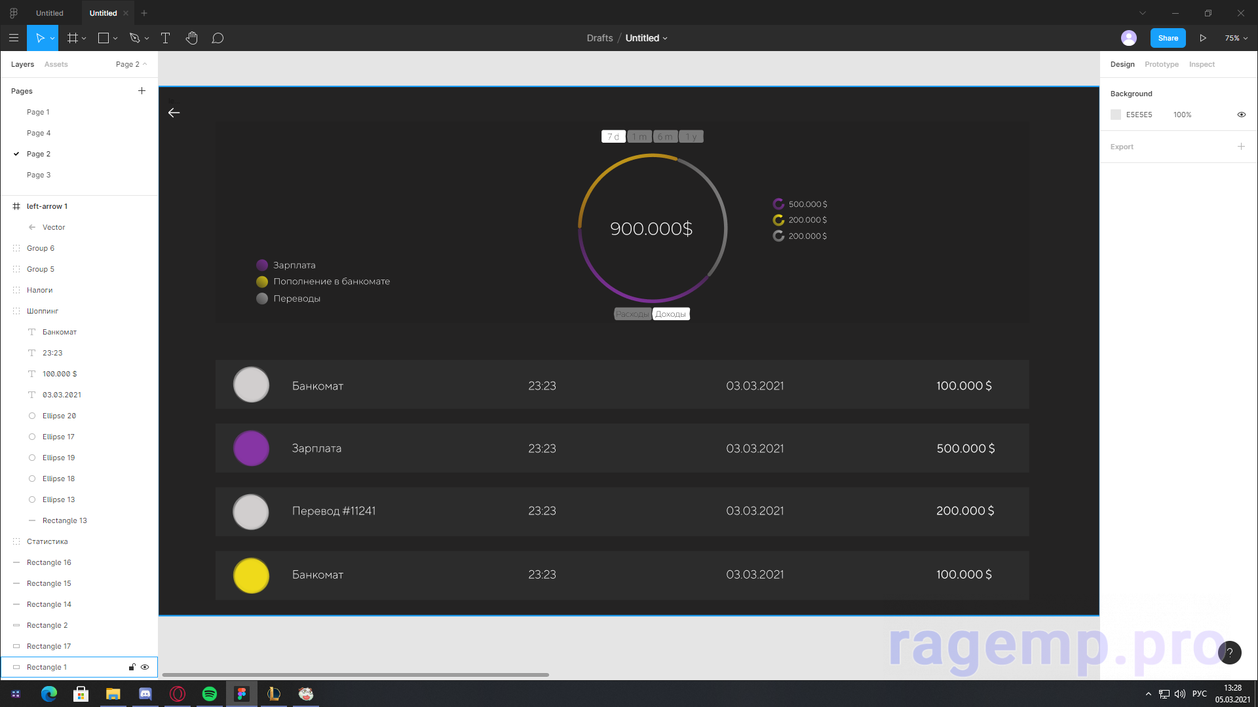Viewport: 1258px width, 707px height.
Task: Open the Comment tool
Action: (218, 38)
